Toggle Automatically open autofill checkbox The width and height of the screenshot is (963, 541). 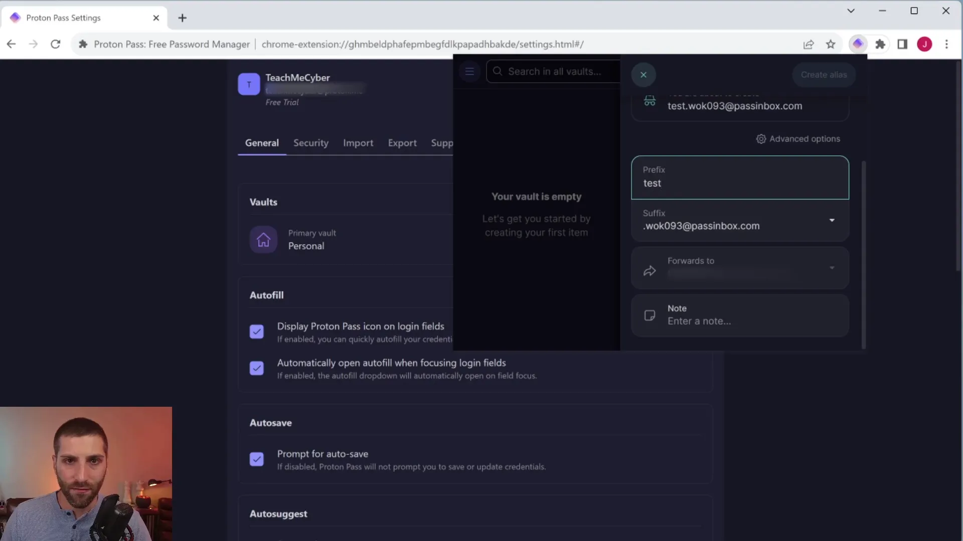point(256,368)
